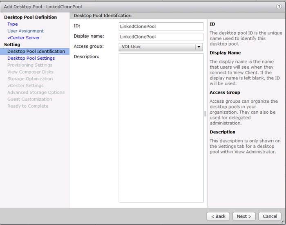Select the vCenter Settings step
This screenshot has width=286, height=225.
click(25, 85)
